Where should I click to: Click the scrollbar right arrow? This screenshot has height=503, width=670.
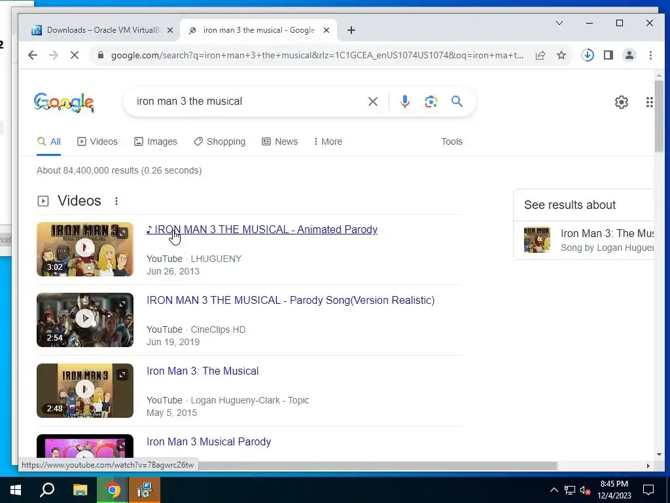[x=648, y=466]
